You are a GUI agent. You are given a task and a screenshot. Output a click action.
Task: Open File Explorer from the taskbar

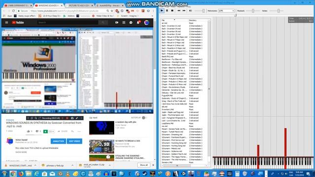click(x=29, y=174)
